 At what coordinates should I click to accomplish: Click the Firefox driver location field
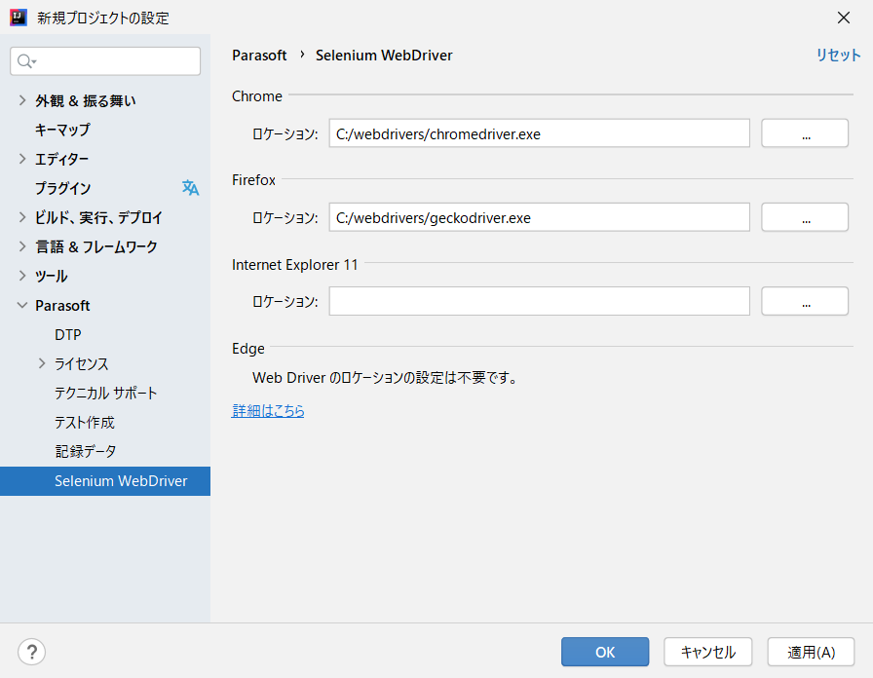539,217
